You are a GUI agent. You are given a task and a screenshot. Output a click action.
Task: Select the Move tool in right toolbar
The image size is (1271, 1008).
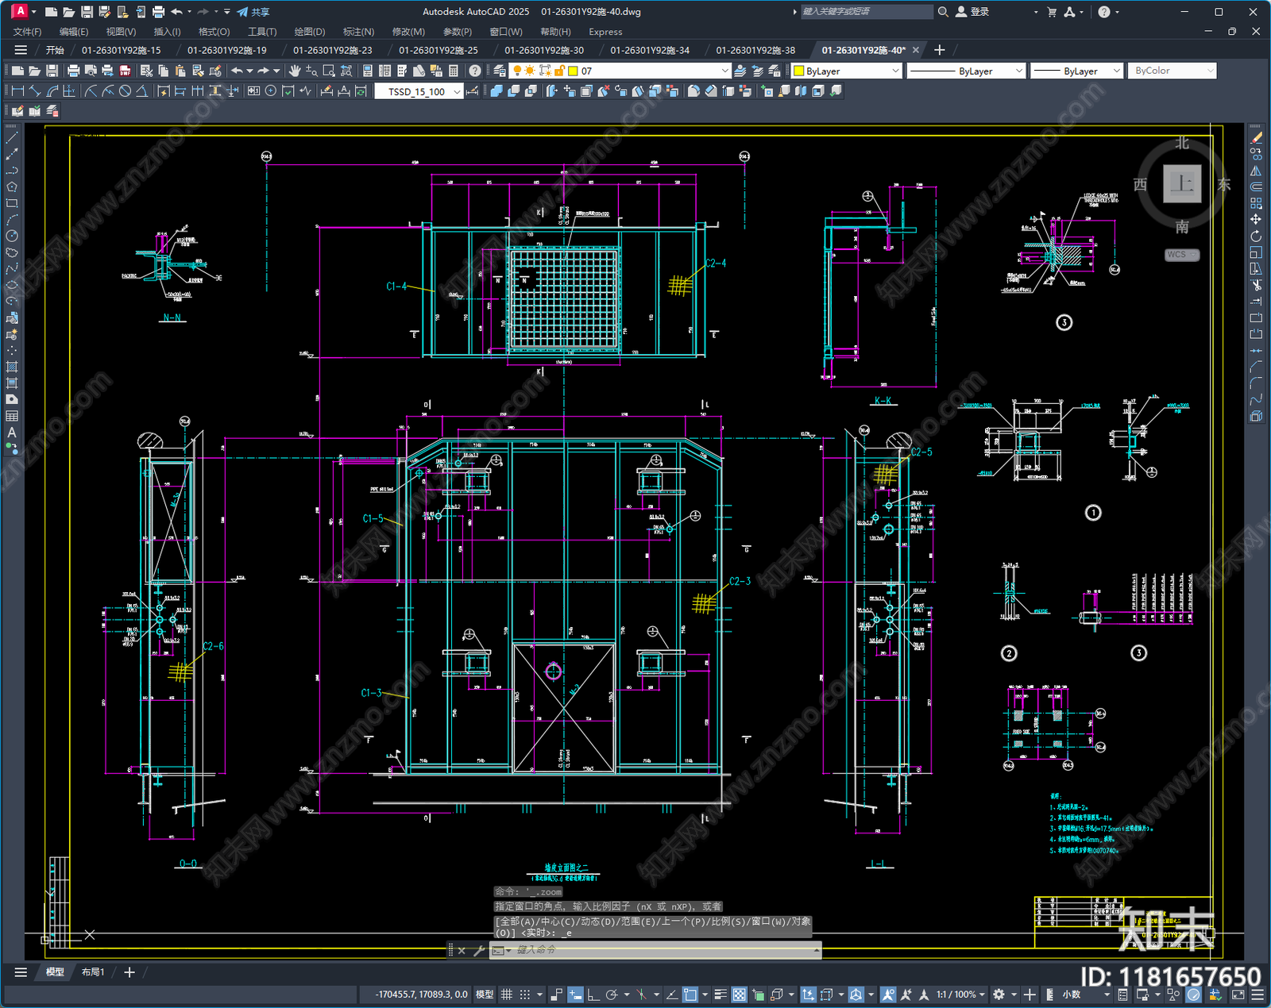(1256, 219)
